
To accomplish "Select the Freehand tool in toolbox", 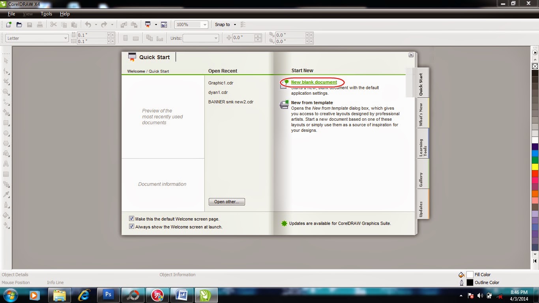I will [x=6, y=102].
